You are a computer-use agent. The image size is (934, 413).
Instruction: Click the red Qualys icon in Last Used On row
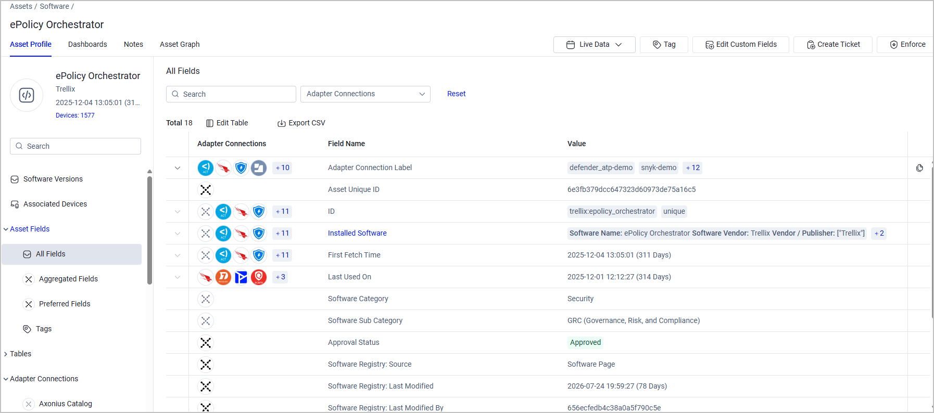pos(259,277)
